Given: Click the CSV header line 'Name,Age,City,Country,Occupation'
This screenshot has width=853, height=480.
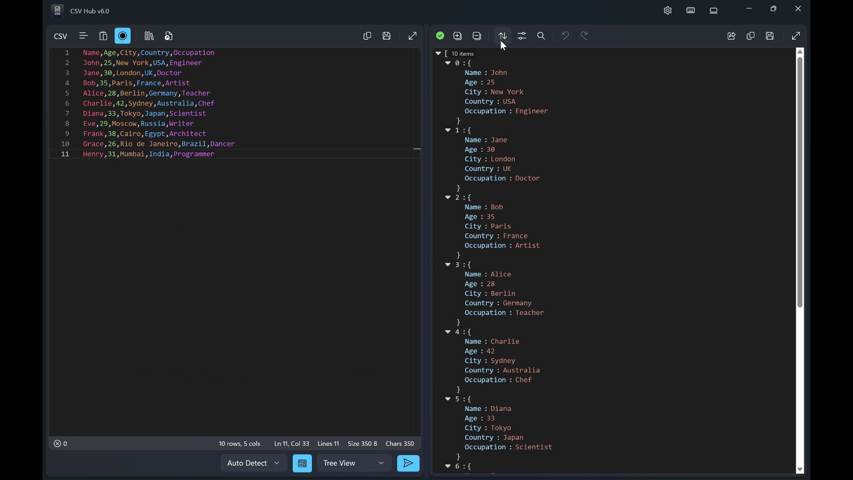Looking at the screenshot, I should click(x=149, y=53).
